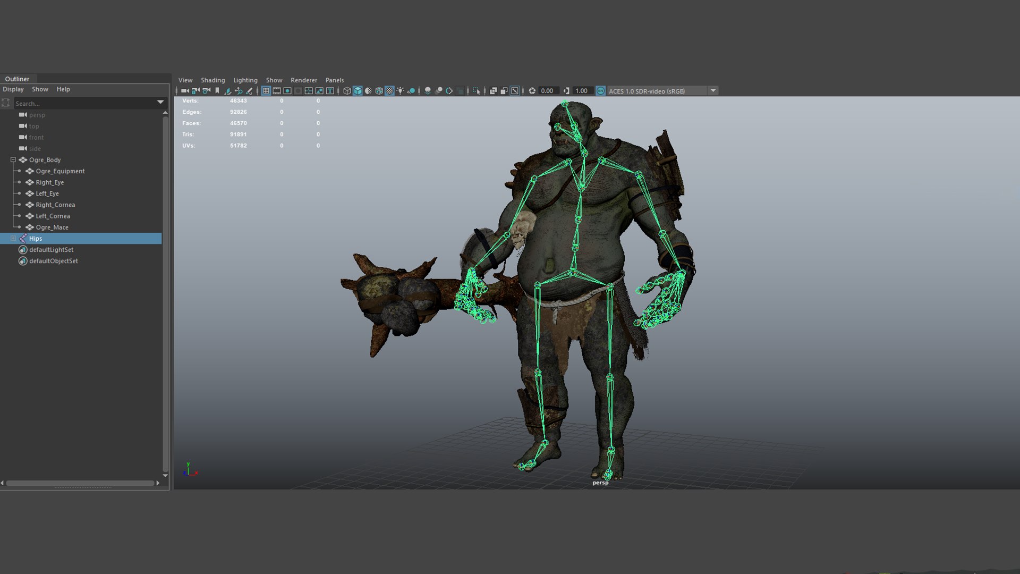Screen dimensions: 1020x574
Task: Click the Wireframe on Shaded icon
Action: tap(379, 91)
